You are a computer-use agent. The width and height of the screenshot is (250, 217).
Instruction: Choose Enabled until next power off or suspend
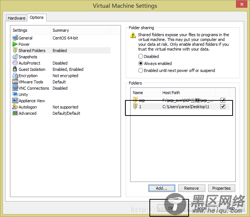coord(177,70)
